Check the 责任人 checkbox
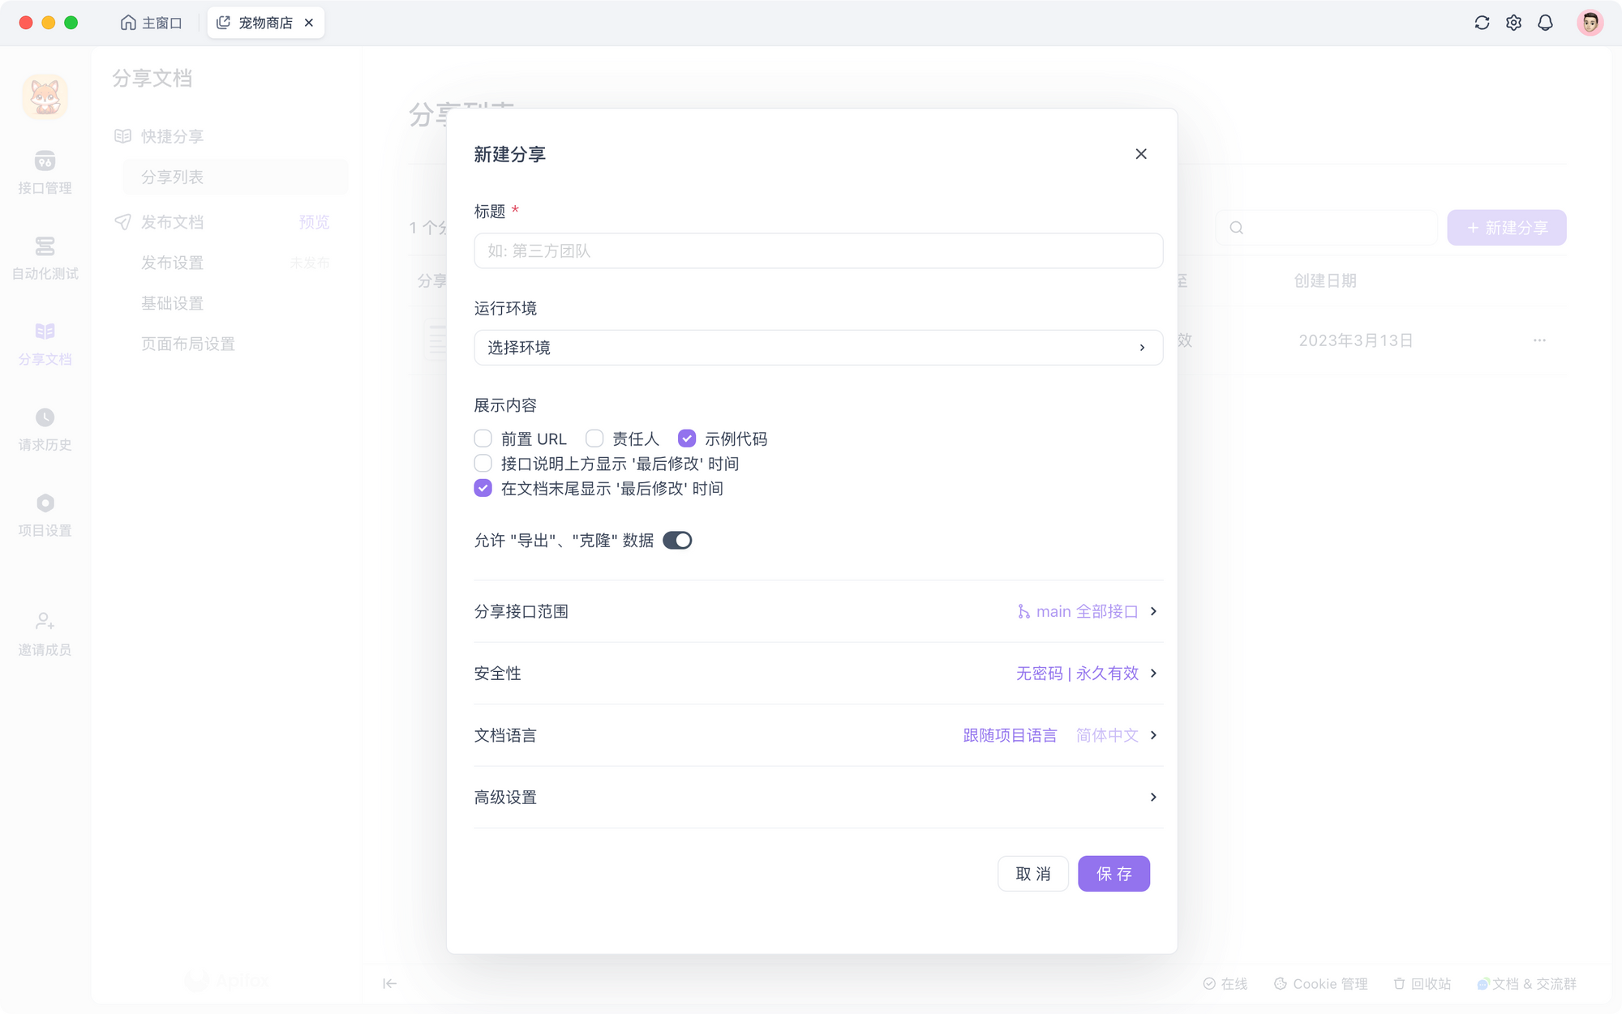Viewport: 1622px width, 1014px height. point(594,439)
